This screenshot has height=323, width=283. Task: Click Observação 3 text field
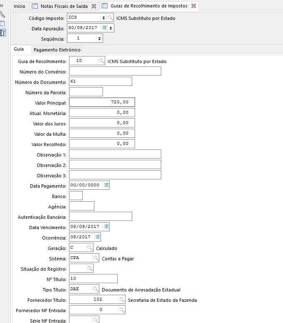click(x=115, y=175)
